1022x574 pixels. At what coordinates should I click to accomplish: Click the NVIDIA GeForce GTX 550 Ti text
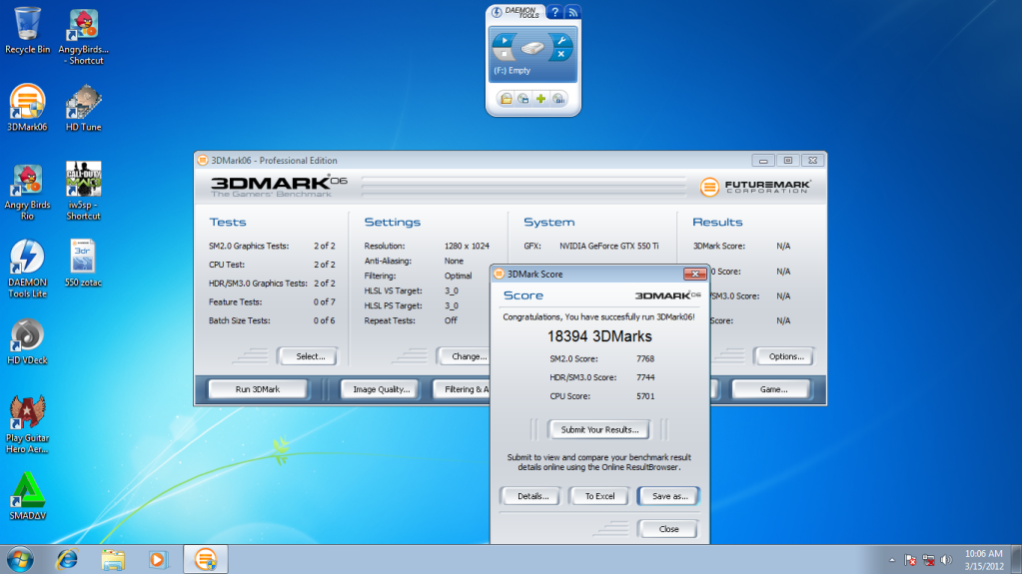click(x=608, y=246)
